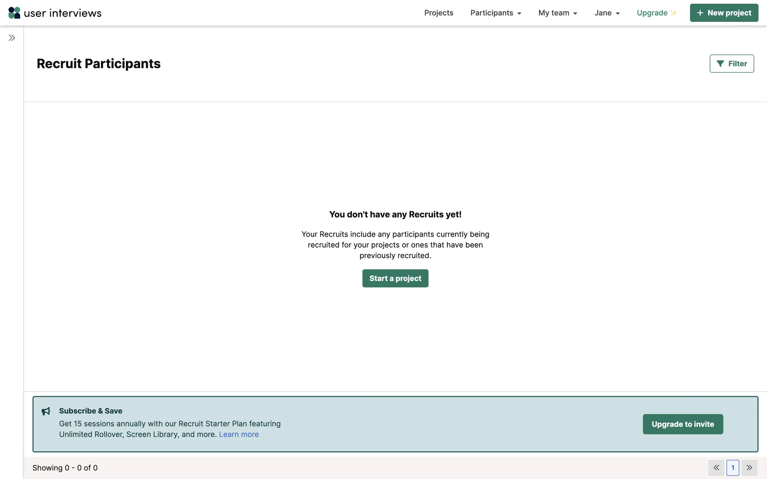The image size is (767, 479).
Task: Expand the collapsed left sidebar
Action: click(x=12, y=38)
